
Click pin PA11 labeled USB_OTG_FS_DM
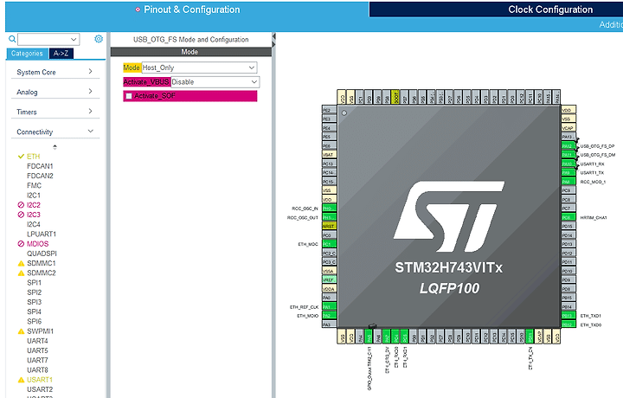click(568, 155)
